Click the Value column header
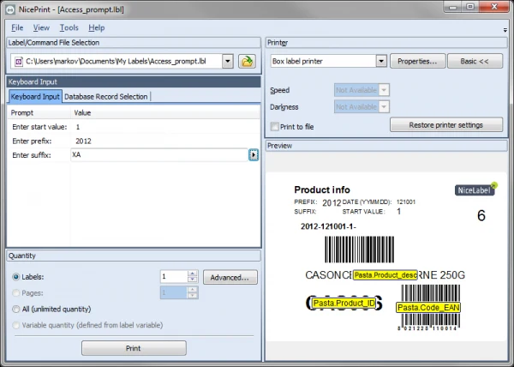The image size is (514, 367). coord(165,113)
